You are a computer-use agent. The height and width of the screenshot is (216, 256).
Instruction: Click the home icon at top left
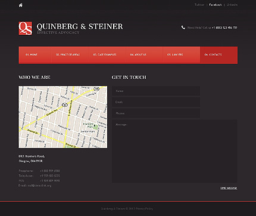point(21,5)
